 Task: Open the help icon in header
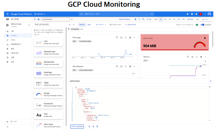tap(196, 14)
